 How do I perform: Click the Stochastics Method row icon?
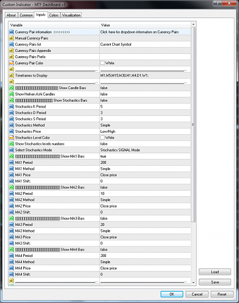coord(12,125)
